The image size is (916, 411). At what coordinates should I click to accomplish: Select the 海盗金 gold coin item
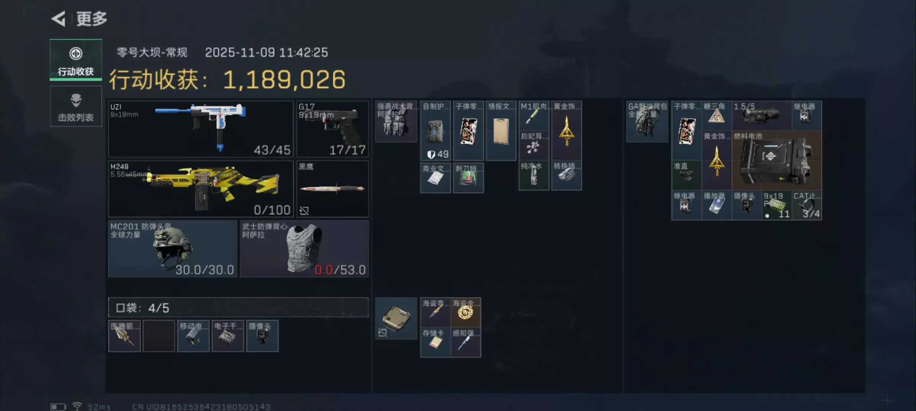[x=466, y=312]
